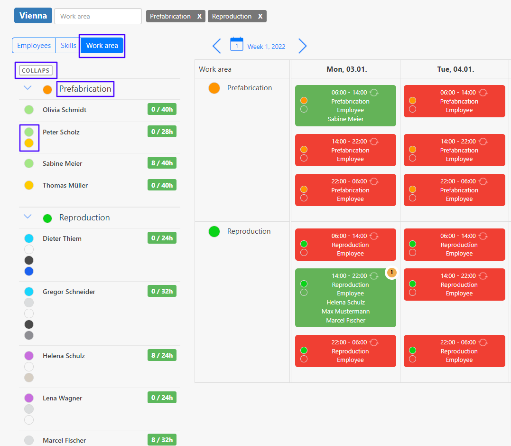The height and width of the screenshot is (446, 511).
Task: Open the Vienna location selector
Action: [33, 16]
